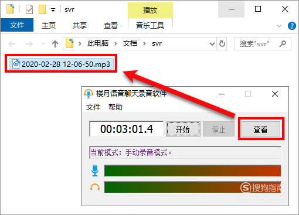Go up one folder level

coord(55,44)
